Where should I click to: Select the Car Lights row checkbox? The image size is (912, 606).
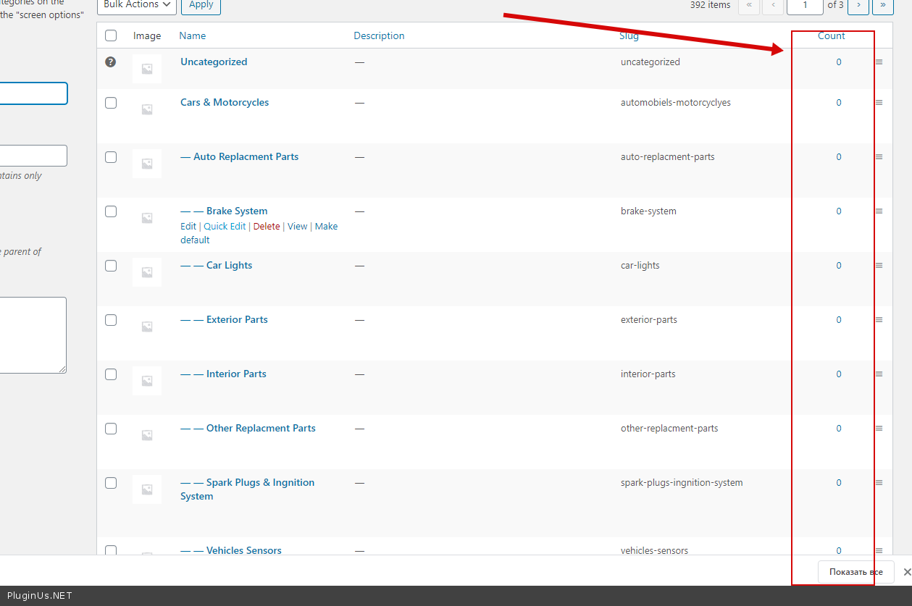tap(111, 266)
